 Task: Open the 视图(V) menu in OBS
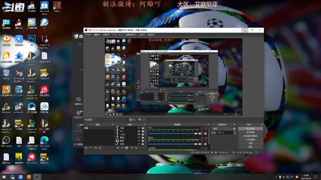(106, 34)
